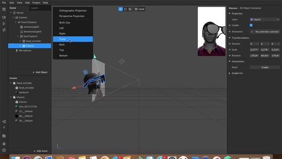
Task: Open the Edit menu
Action: point(12,3)
